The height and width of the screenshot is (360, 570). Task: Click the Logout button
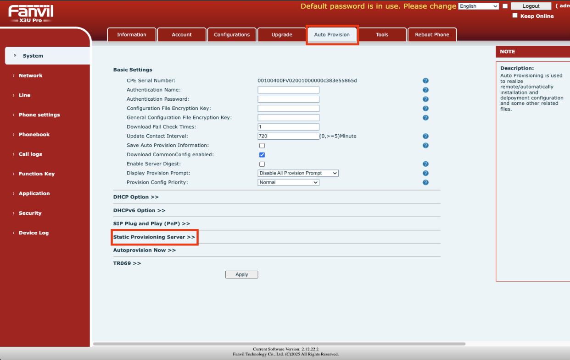pyautogui.click(x=531, y=6)
